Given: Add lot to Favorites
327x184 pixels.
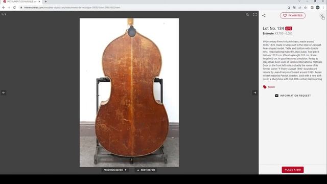Looking at the screenshot, I should coord(293,15).
